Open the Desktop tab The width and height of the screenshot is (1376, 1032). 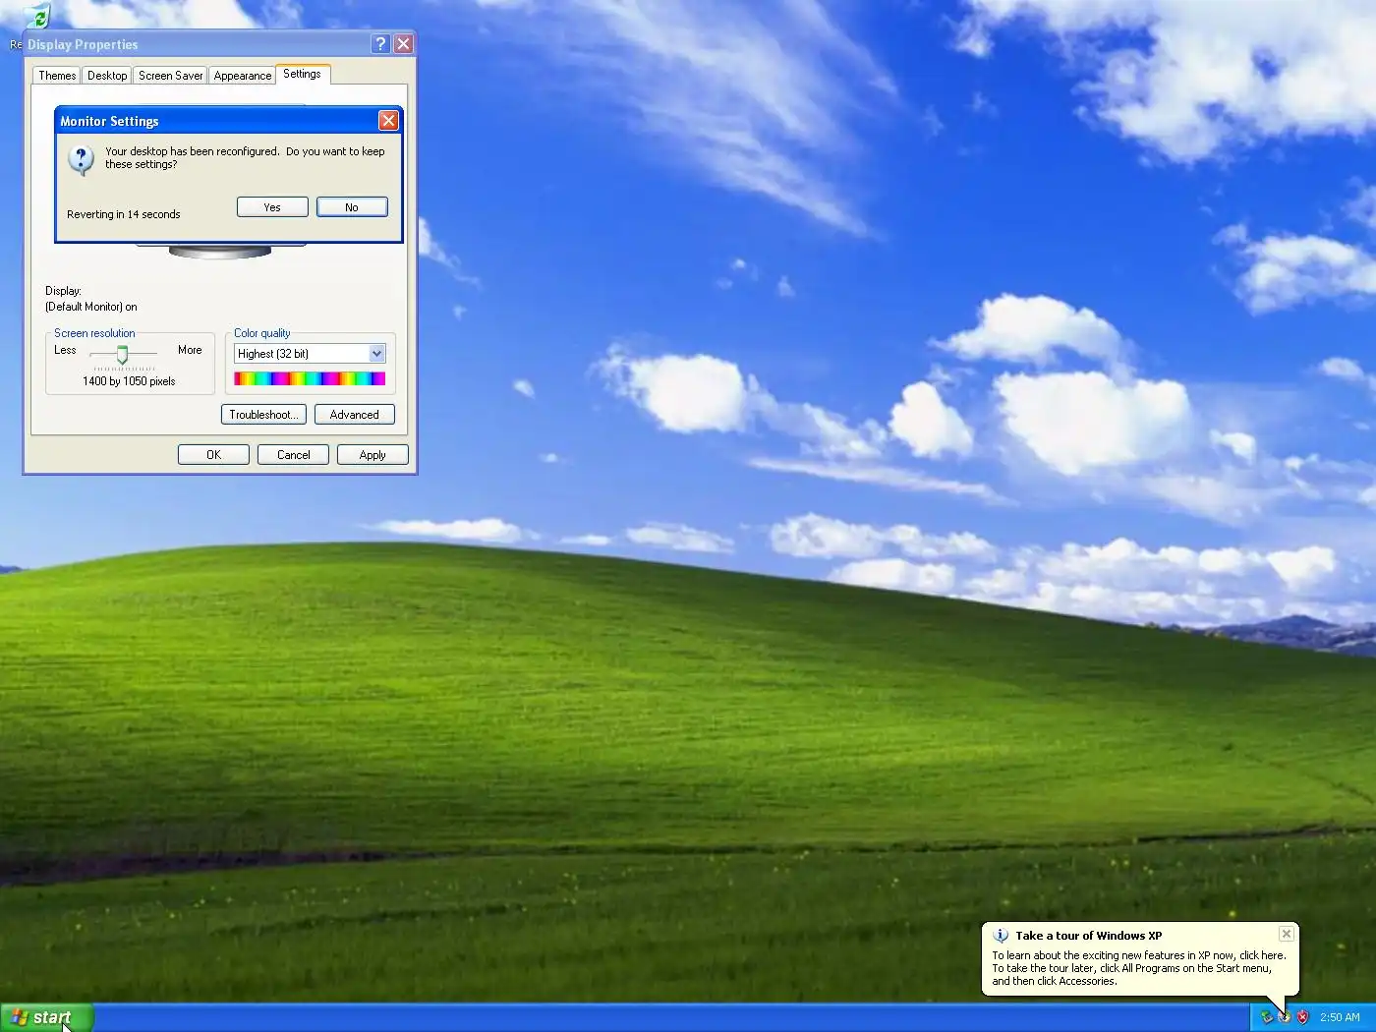tap(107, 76)
